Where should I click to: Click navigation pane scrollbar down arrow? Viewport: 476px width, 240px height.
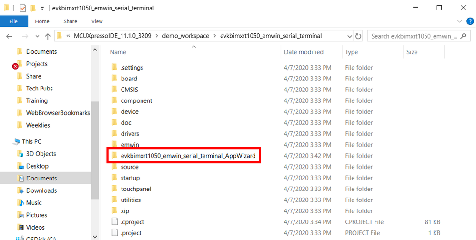pyautogui.click(x=95, y=236)
